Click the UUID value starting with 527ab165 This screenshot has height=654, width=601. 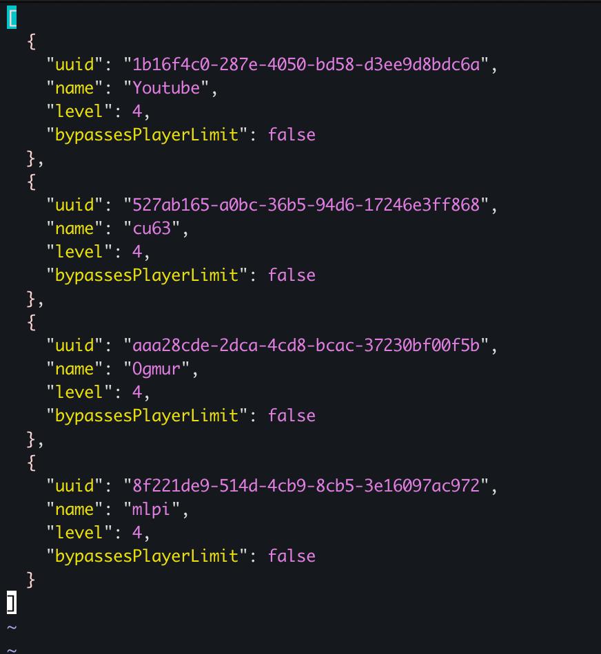305,205
